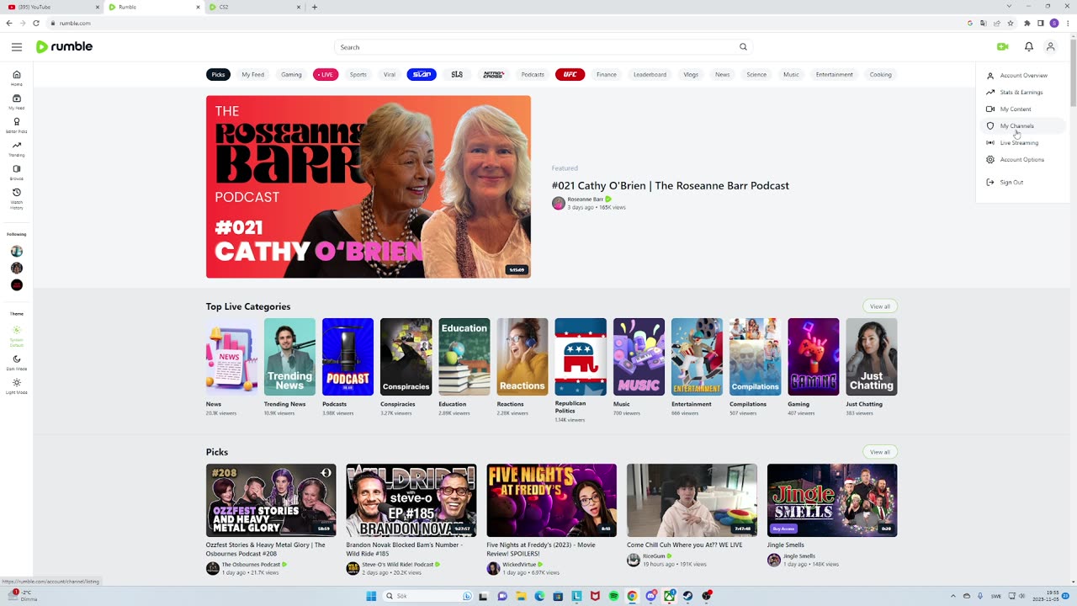Image resolution: width=1077 pixels, height=606 pixels.
Task: Open the notifications bell
Action: pyautogui.click(x=1028, y=47)
